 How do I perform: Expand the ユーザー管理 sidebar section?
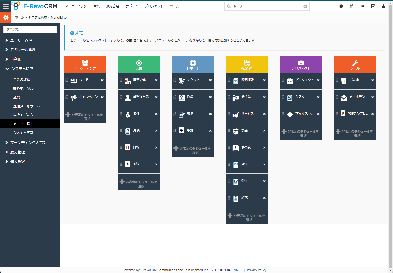click(22, 40)
